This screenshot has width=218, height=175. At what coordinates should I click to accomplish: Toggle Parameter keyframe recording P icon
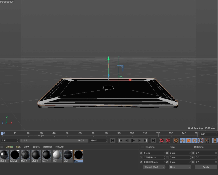pos(201,141)
